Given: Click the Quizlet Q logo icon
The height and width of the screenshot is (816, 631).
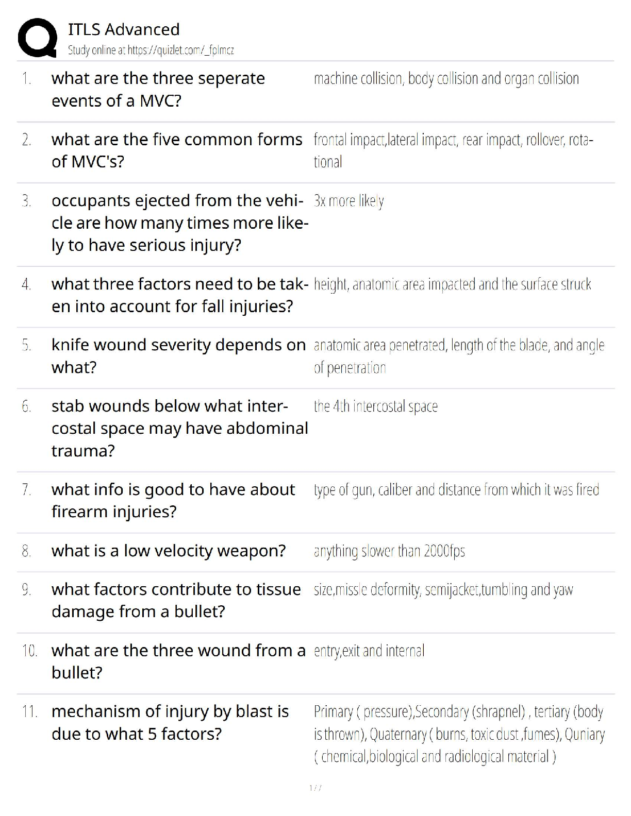Looking at the screenshot, I should [38, 38].
